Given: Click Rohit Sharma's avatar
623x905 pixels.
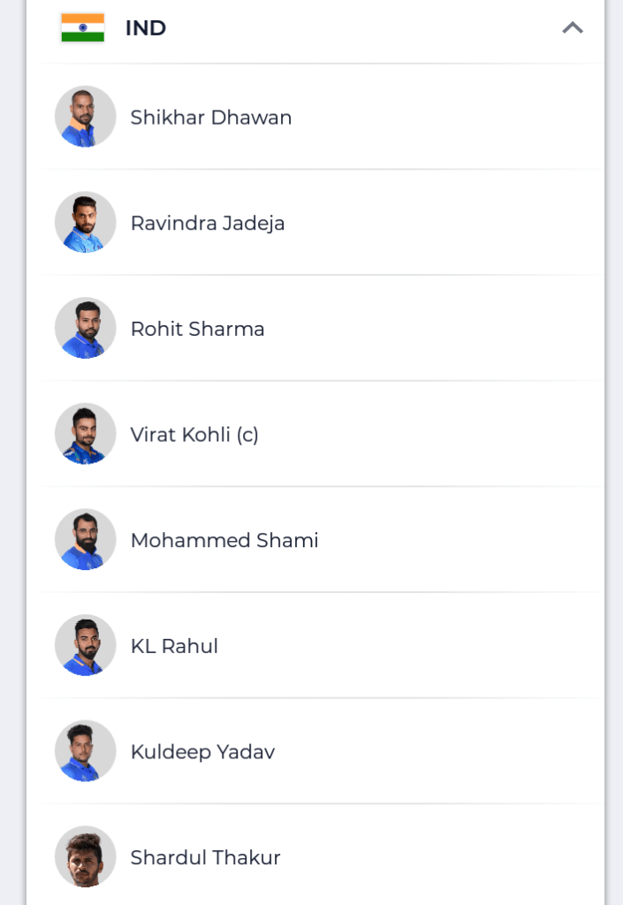Looking at the screenshot, I should (86, 328).
